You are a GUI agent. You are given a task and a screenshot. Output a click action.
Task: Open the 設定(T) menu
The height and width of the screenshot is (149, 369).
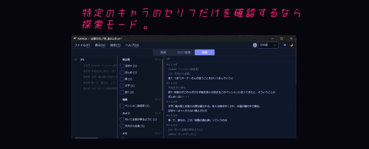115,45
